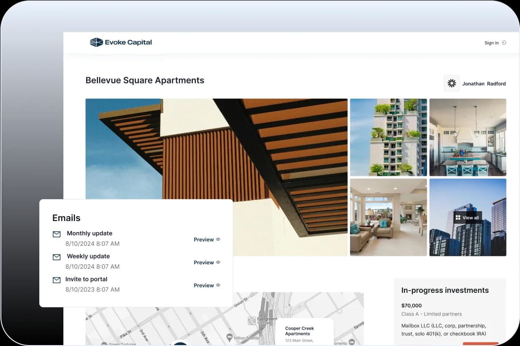Image resolution: width=520 pixels, height=346 pixels.
Task: Toggle the eye icon for Weekly update
Action: [218, 262]
